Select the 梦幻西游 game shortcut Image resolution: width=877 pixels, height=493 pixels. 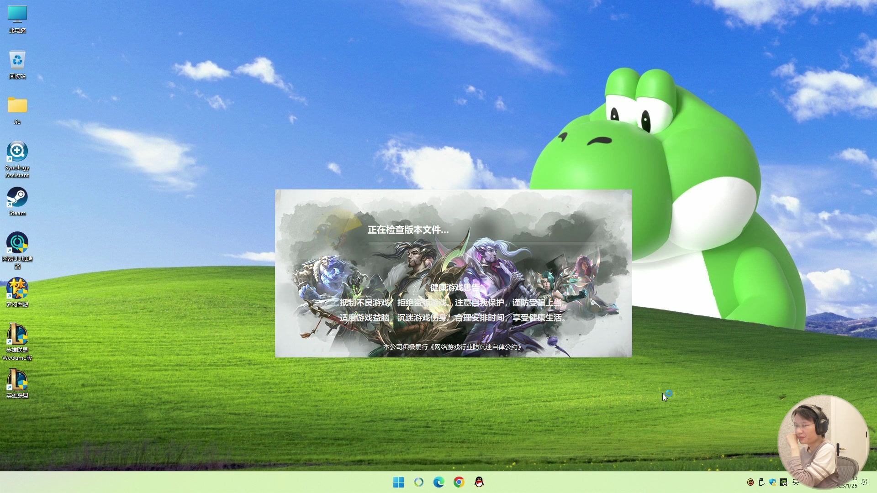17,293
